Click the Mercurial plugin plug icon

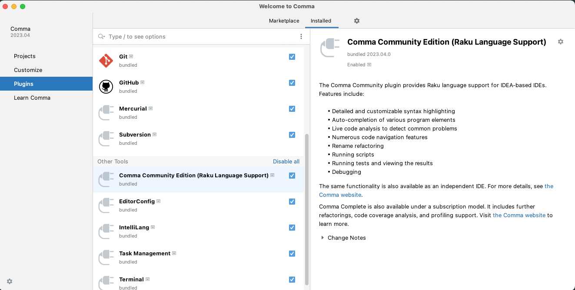(x=106, y=113)
